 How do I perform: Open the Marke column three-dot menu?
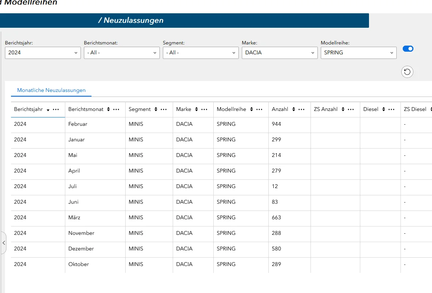tap(204, 109)
